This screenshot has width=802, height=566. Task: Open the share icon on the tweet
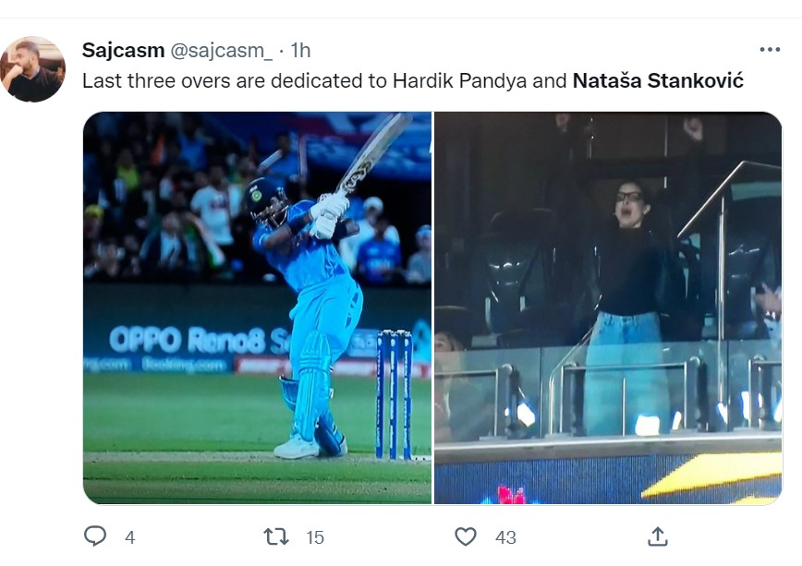[x=657, y=536]
